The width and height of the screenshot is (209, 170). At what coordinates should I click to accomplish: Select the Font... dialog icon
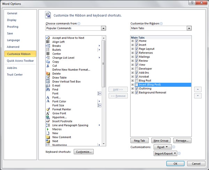tap(48, 97)
